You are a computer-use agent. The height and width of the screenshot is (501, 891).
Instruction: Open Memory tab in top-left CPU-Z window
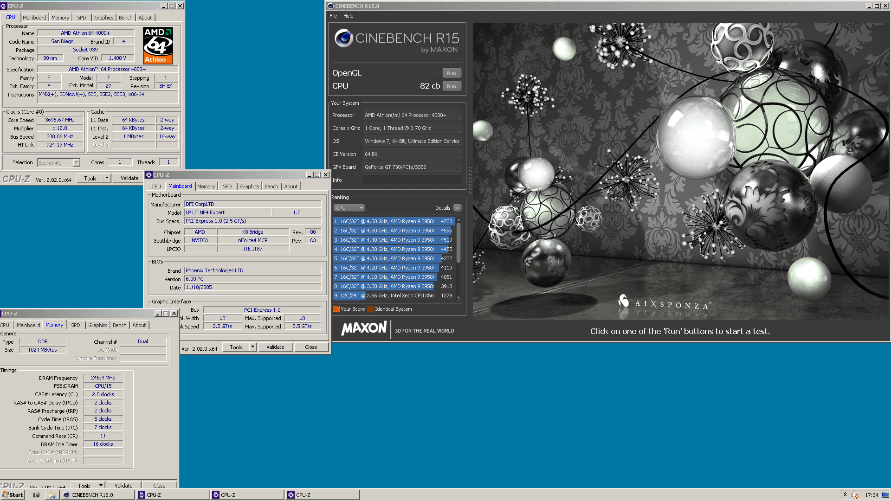60,18
